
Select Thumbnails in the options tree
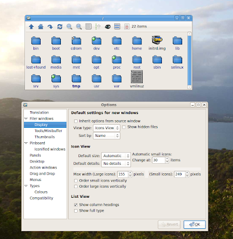click(x=45, y=137)
